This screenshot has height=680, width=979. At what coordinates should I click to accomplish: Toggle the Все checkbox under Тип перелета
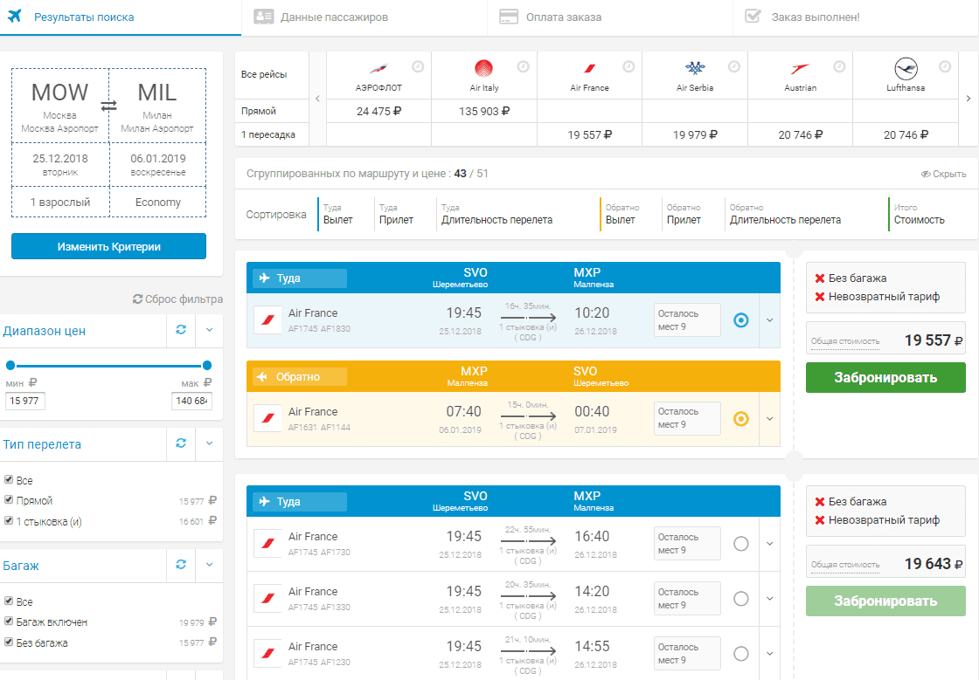pyautogui.click(x=9, y=479)
